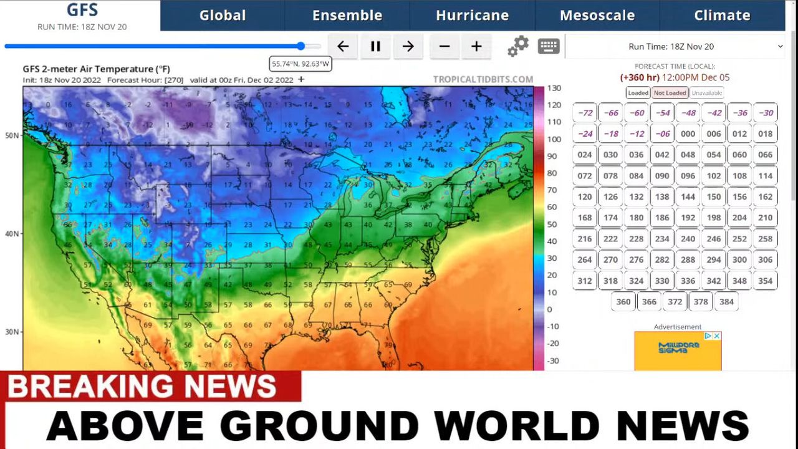
Task: Open the gears settings icon
Action: pos(517,46)
